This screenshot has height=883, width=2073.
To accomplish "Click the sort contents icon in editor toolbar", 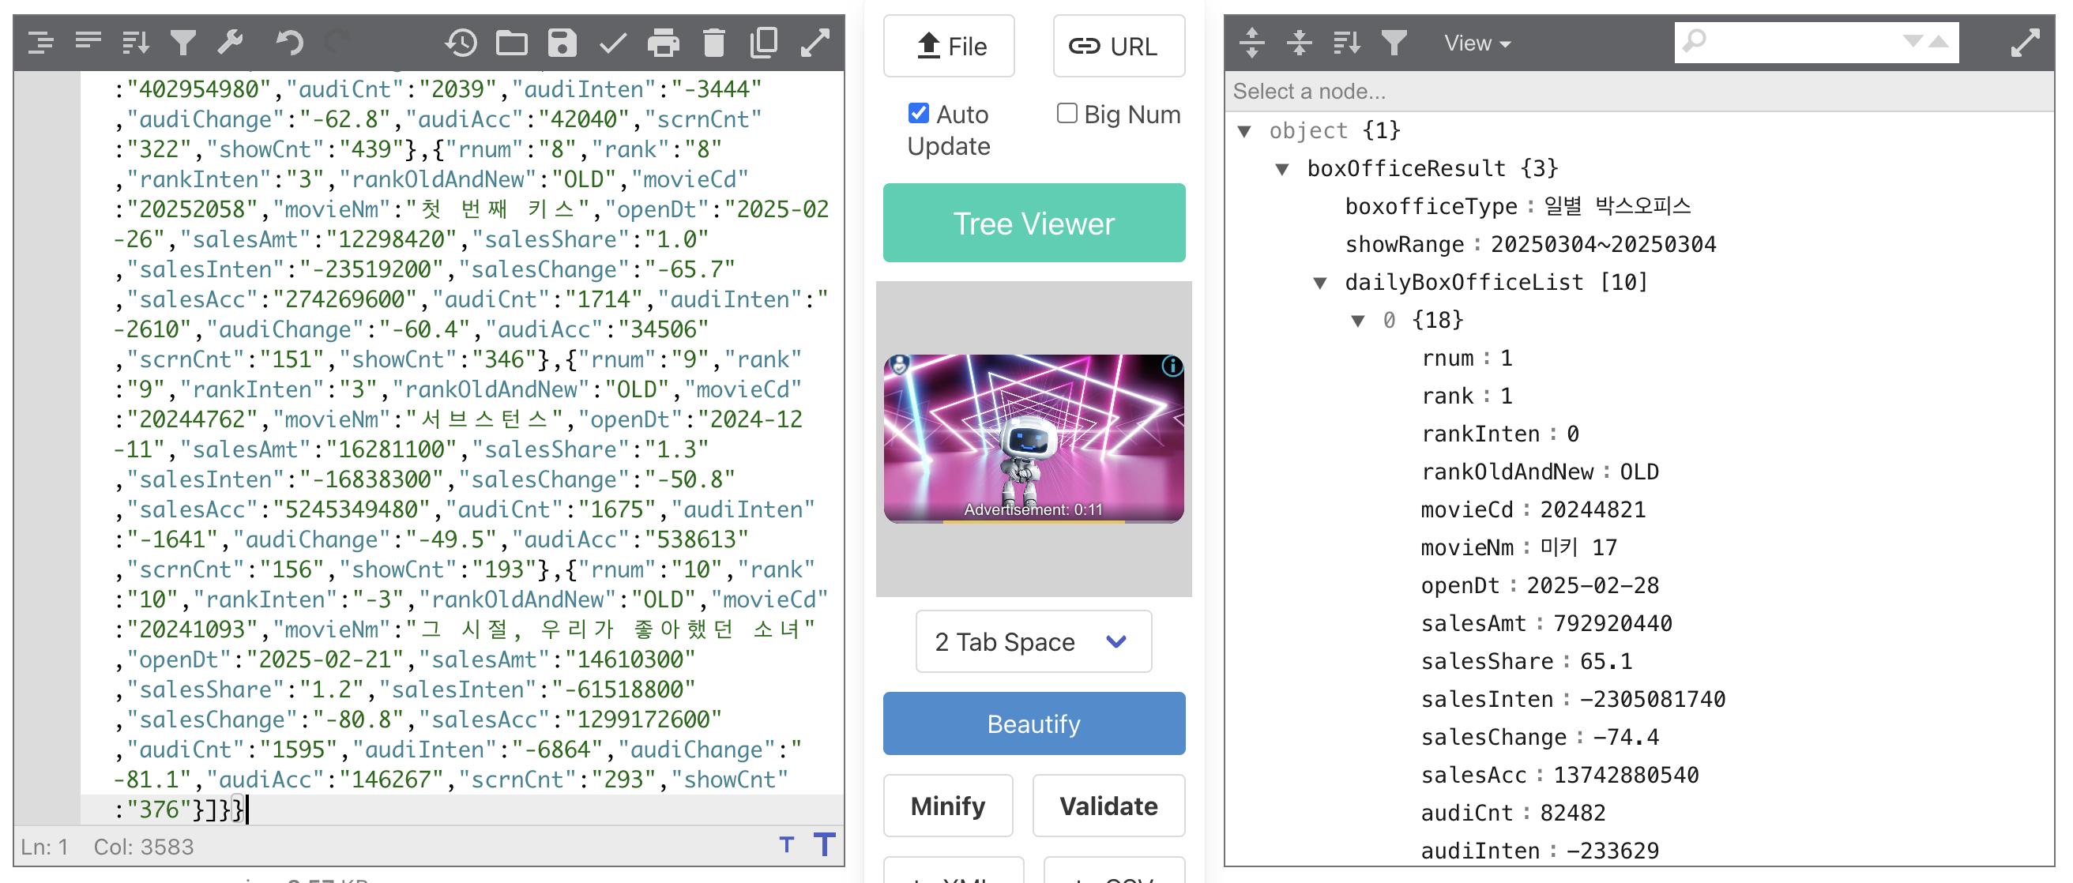I will click(x=136, y=42).
